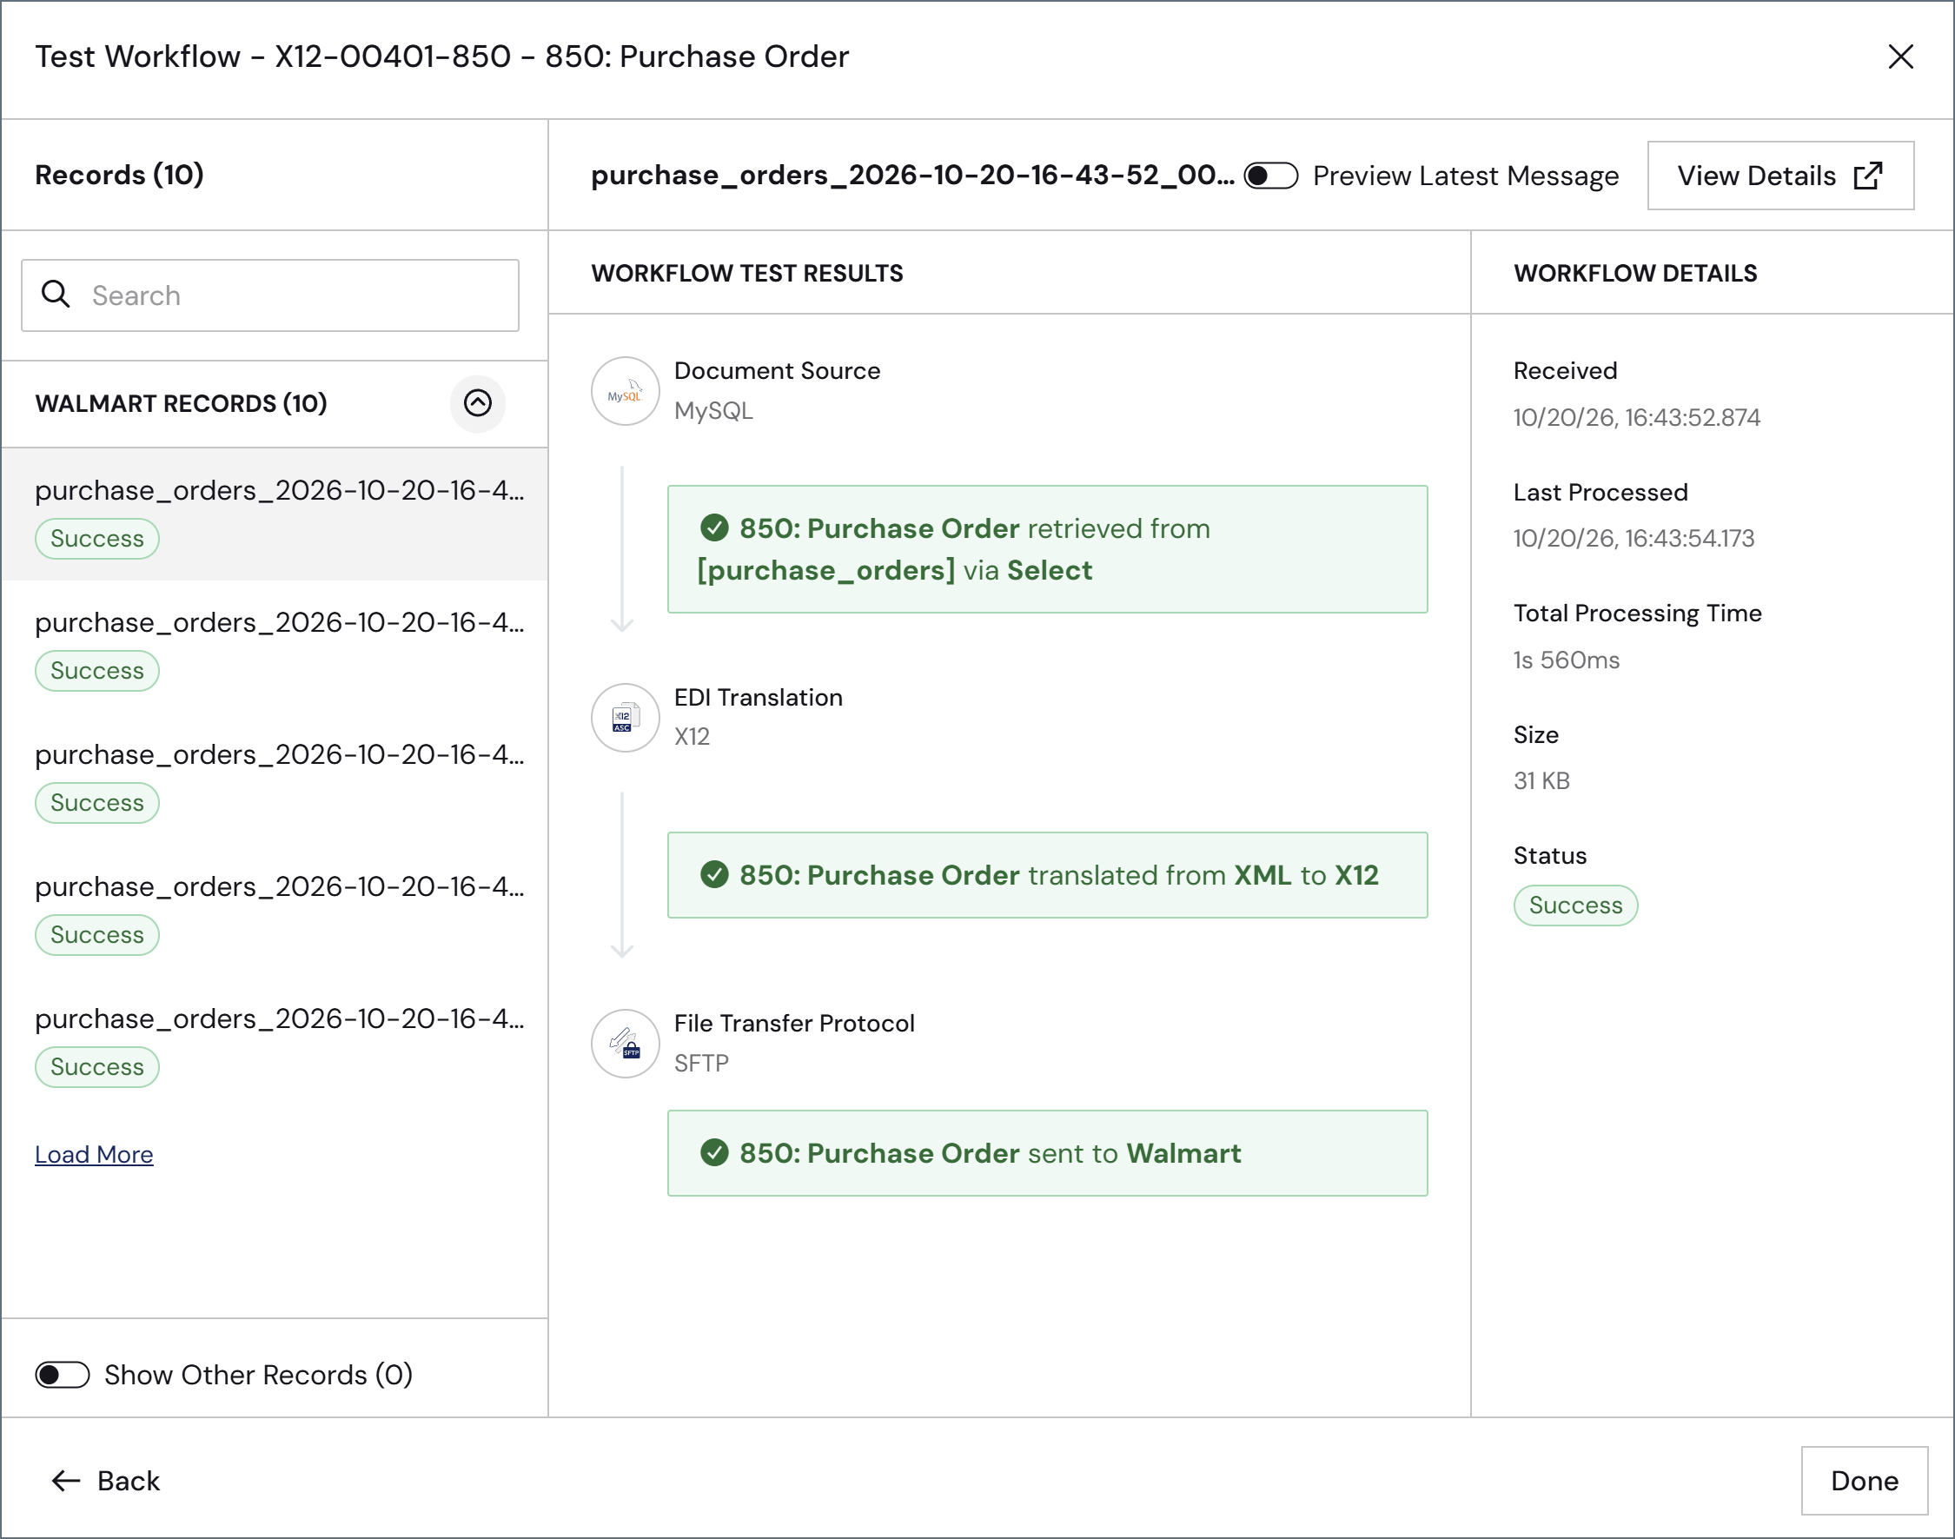Screen dimensions: 1955x1539
Task: Focus the records Search field
Action: [270, 295]
